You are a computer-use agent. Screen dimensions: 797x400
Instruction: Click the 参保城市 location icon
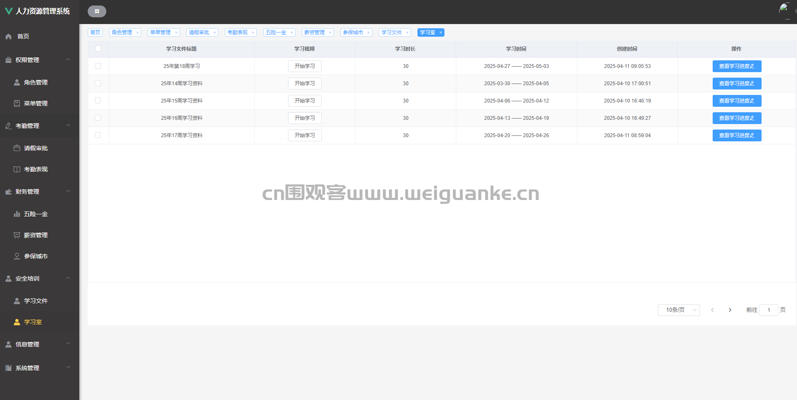coord(17,256)
